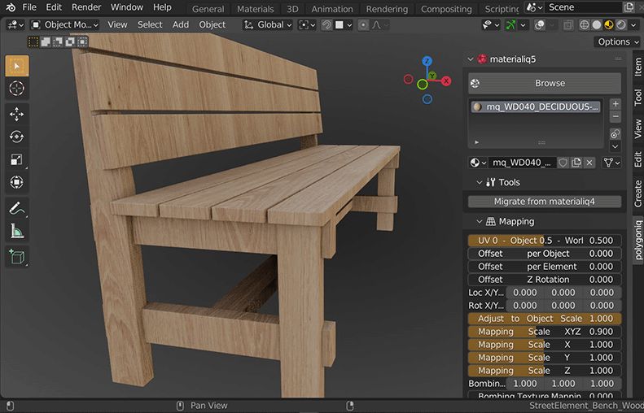Click the red X axis gizmo handle
Viewport: 644px width, 413px height.
446,80
